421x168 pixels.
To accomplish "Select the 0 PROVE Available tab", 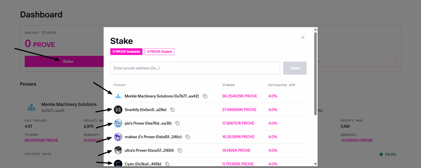I will [127, 52].
